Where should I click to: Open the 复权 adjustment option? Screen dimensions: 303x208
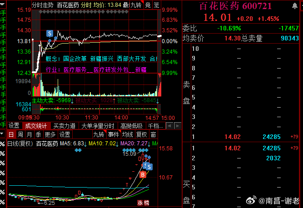pyautogui.click(x=141, y=134)
